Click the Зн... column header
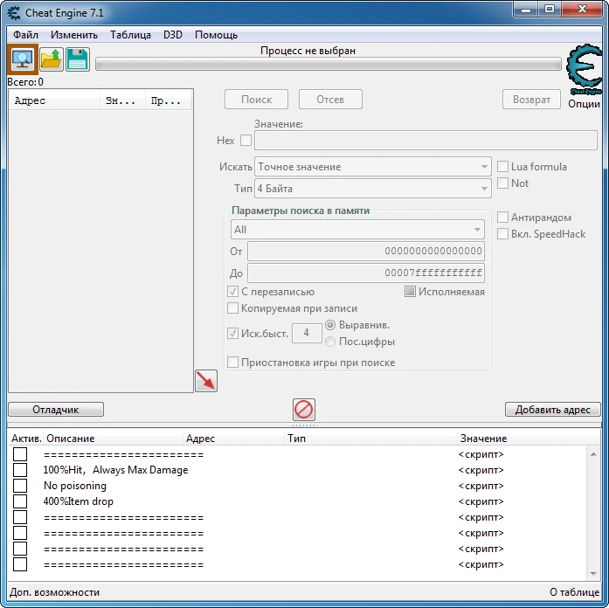 (122, 100)
